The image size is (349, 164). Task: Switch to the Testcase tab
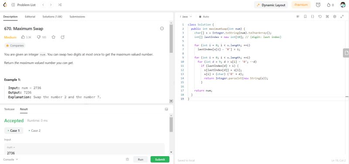click(x=9, y=109)
